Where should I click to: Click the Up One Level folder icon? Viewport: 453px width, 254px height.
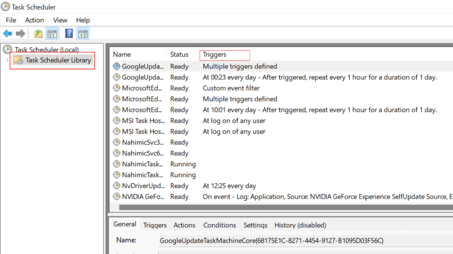(38, 34)
